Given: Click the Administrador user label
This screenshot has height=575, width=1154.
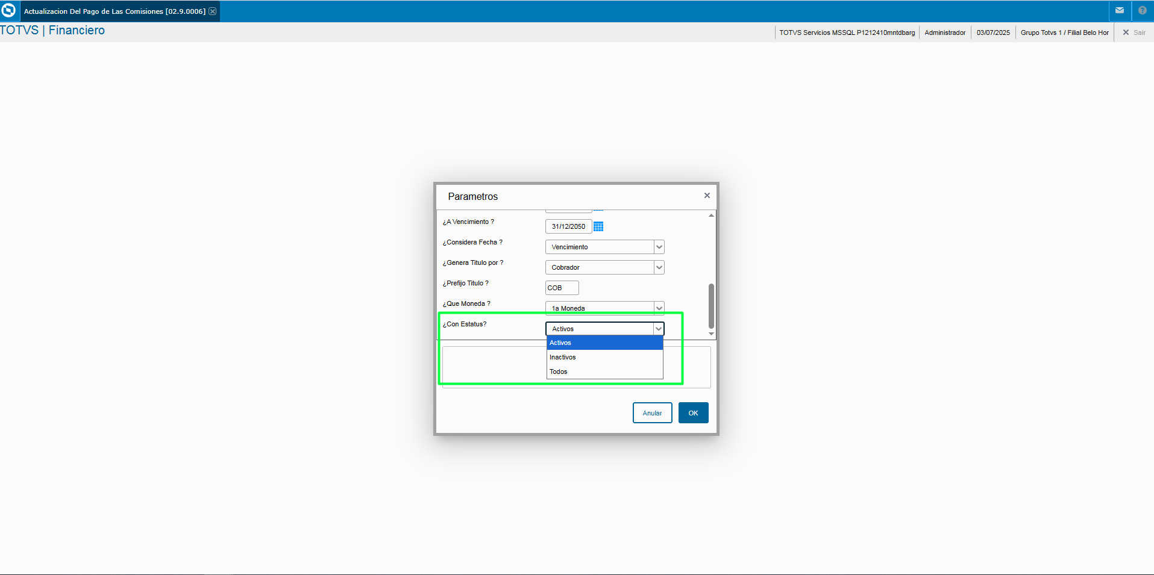Looking at the screenshot, I should pyautogui.click(x=945, y=33).
